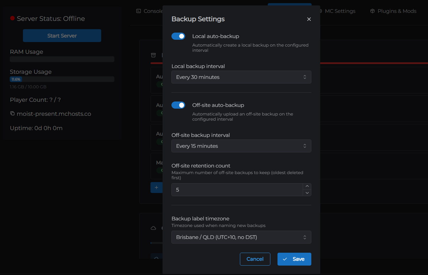Open Off-site backup interval dropdown
This screenshot has width=428, height=275.
tap(241, 146)
